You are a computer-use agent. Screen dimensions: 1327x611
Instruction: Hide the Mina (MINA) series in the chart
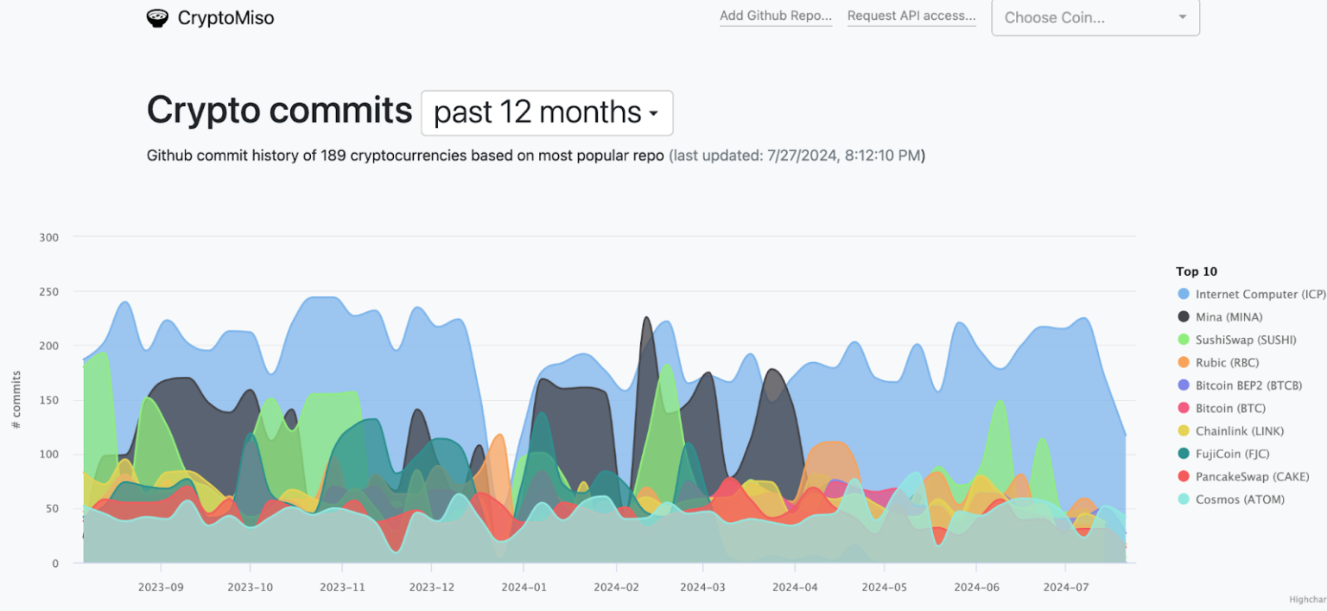1227,317
